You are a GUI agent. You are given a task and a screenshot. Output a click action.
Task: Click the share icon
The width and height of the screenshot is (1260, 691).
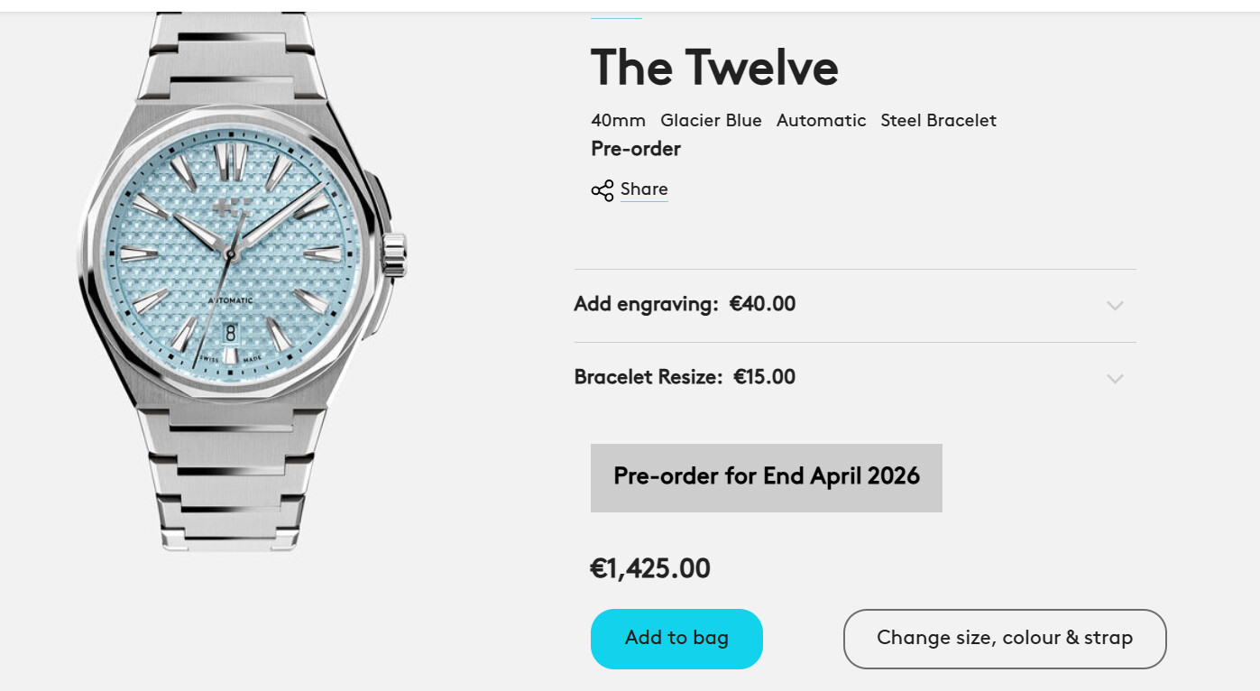point(602,190)
